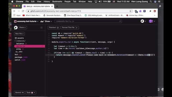172x97 pixels.
Task: Click the purple robot extension icon
Action: pos(140,11)
